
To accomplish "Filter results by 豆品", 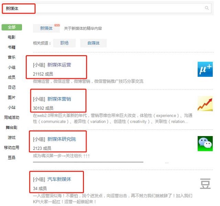I will [12, 158].
